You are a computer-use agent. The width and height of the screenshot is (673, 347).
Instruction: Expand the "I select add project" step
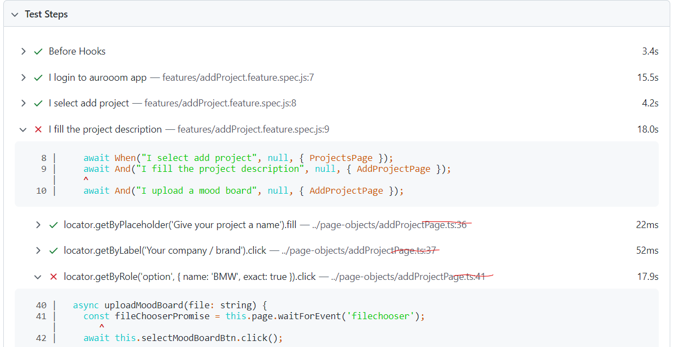23,103
